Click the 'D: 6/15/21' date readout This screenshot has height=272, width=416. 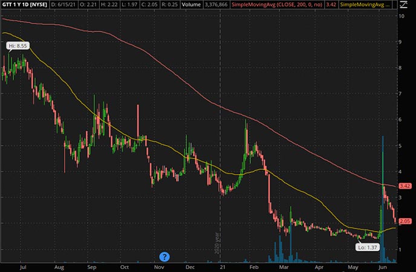click(x=63, y=4)
